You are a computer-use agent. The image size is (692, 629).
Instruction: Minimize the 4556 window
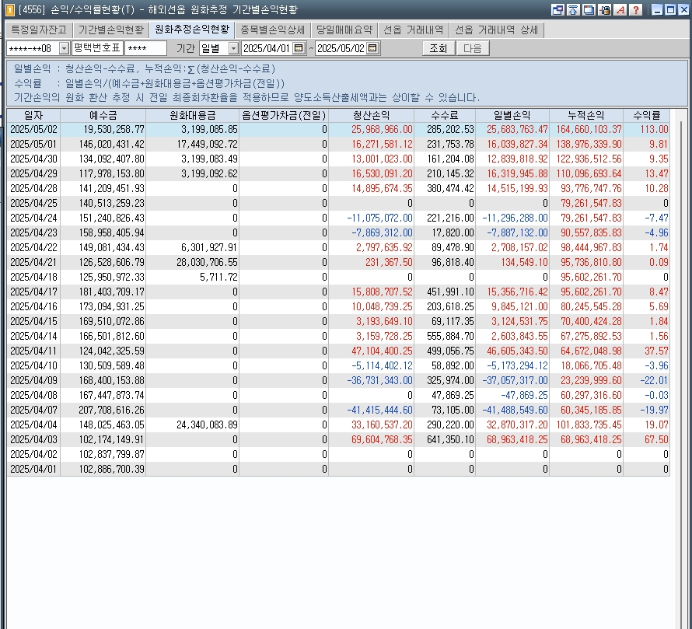pyautogui.click(x=657, y=9)
